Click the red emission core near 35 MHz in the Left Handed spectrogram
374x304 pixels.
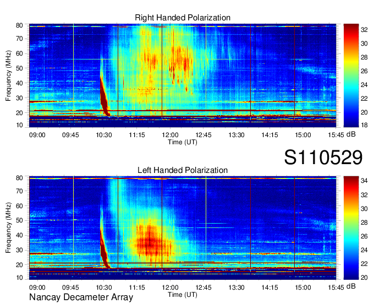[x=150, y=241]
